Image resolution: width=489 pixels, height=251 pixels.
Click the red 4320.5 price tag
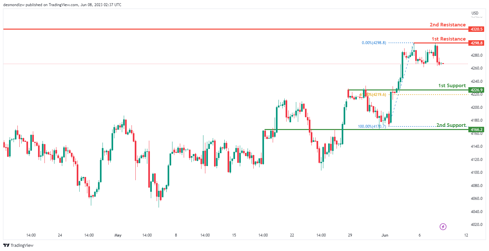point(476,29)
